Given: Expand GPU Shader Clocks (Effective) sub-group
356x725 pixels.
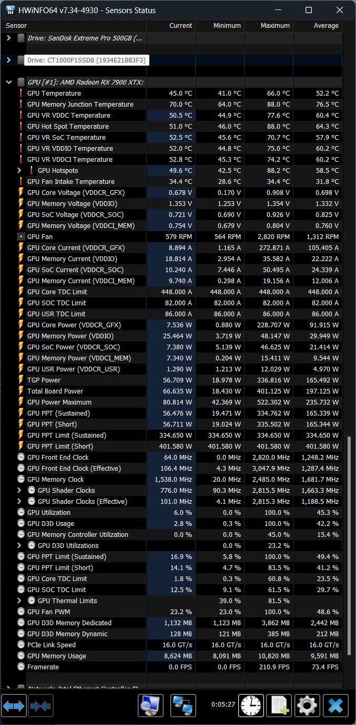Looking at the screenshot, I should tap(19, 501).
